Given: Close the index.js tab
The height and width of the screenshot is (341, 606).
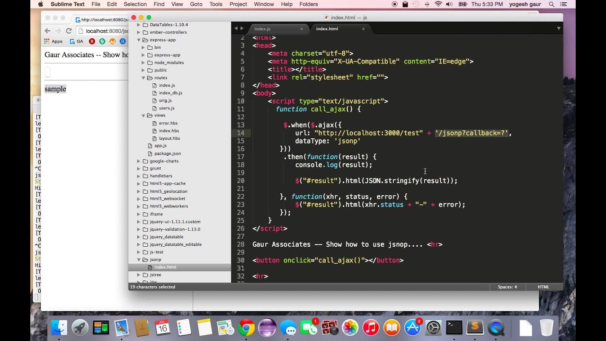Looking at the screenshot, I should coord(302,29).
